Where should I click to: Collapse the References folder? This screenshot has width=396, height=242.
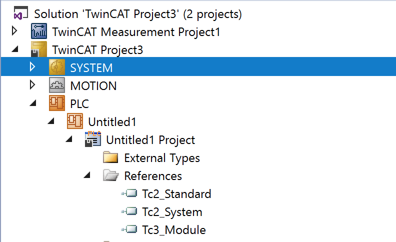point(87,176)
